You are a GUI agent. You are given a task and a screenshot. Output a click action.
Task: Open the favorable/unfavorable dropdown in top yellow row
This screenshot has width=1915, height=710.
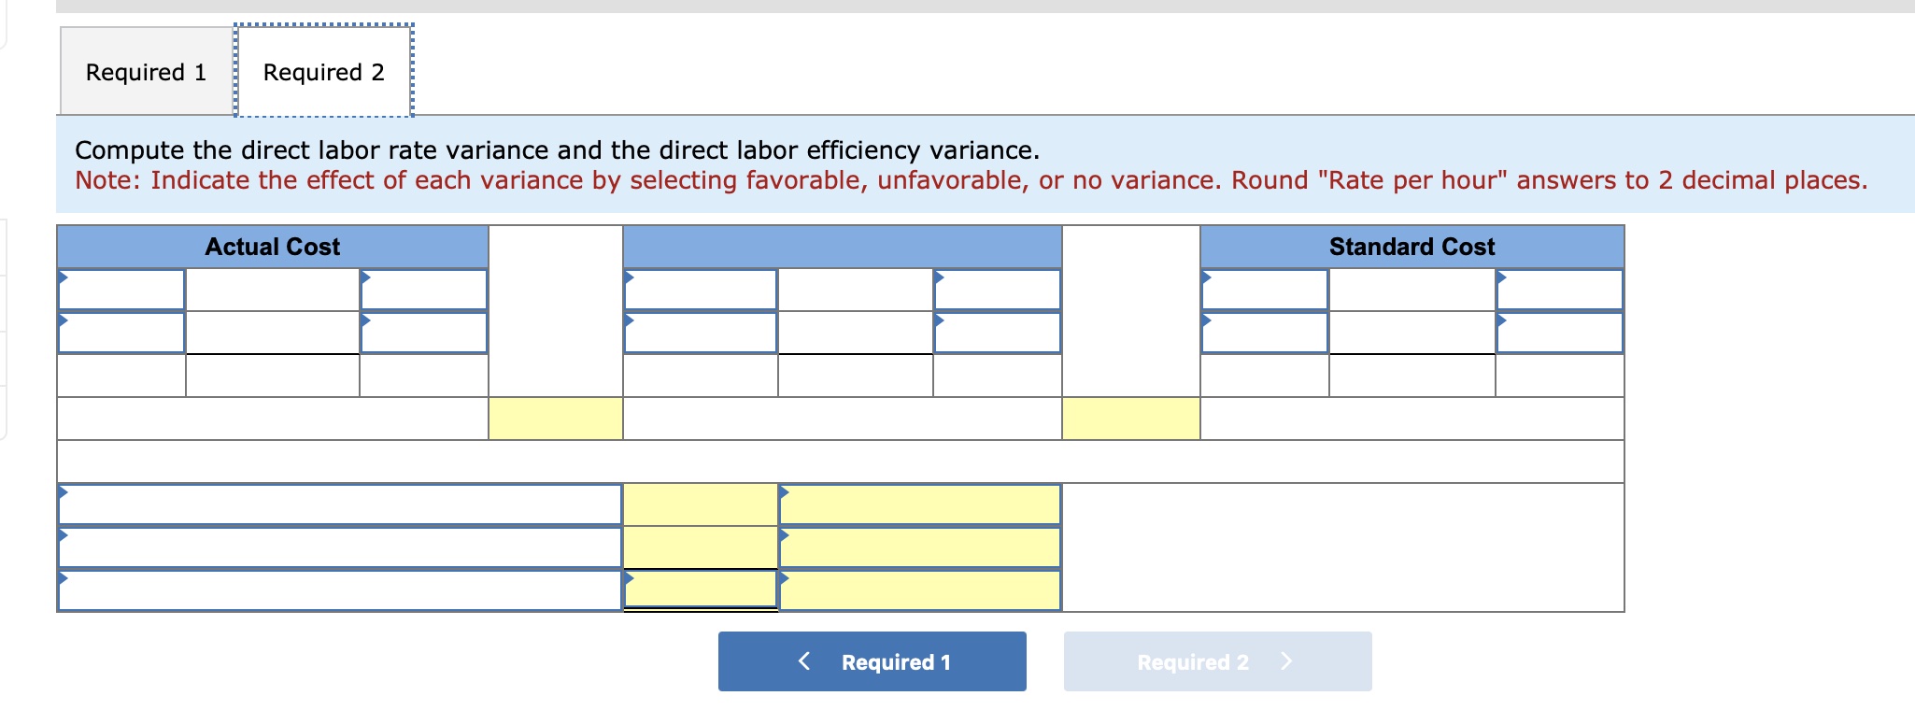(920, 504)
